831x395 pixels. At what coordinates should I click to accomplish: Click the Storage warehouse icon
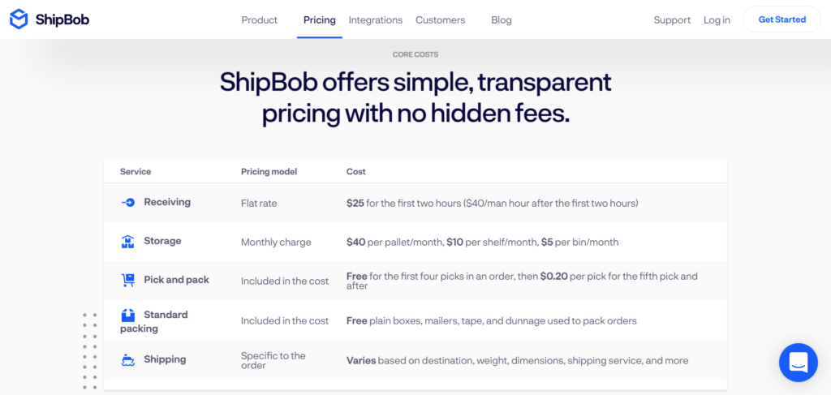127,242
